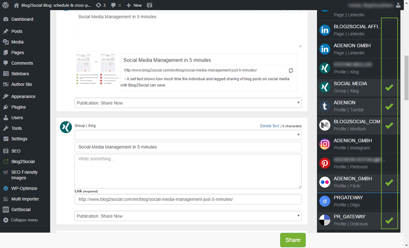
Task: Click the top message text area
Action: click(188, 30)
